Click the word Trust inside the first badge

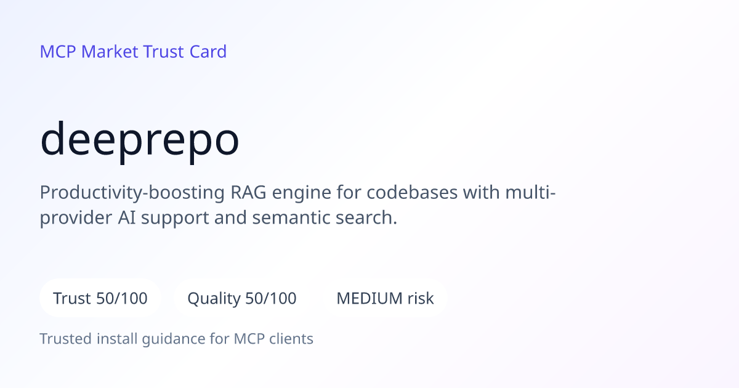click(73, 299)
